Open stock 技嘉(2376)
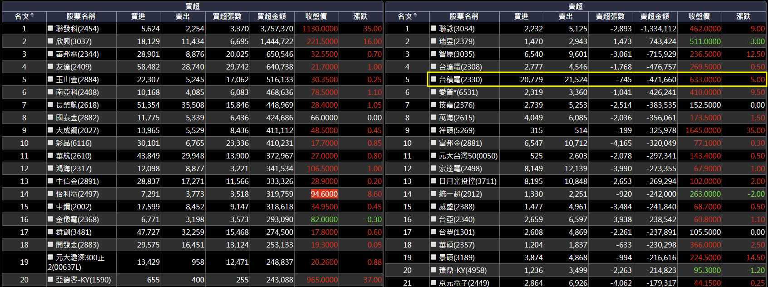Screen dimensions: 768x287 tap(457, 105)
